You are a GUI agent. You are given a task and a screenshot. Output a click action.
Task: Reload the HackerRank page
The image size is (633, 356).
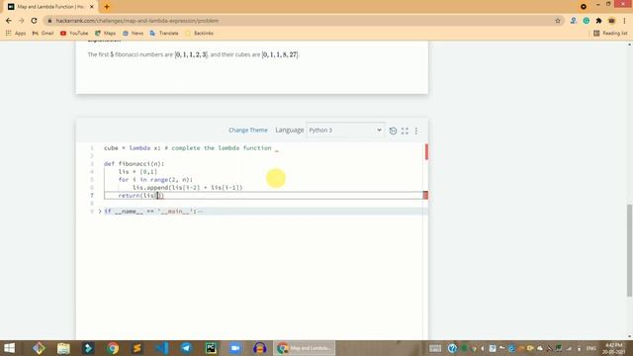pyautogui.click(x=34, y=21)
